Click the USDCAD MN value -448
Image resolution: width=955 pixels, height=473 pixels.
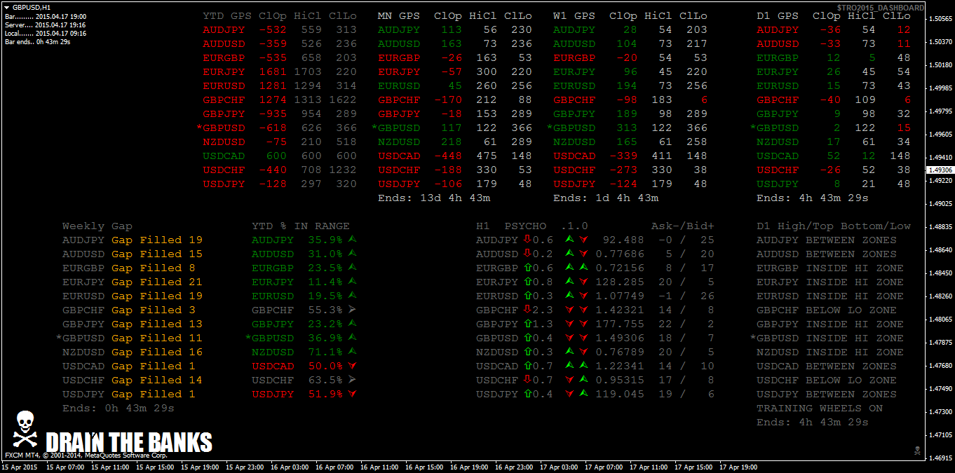pyautogui.click(x=448, y=156)
